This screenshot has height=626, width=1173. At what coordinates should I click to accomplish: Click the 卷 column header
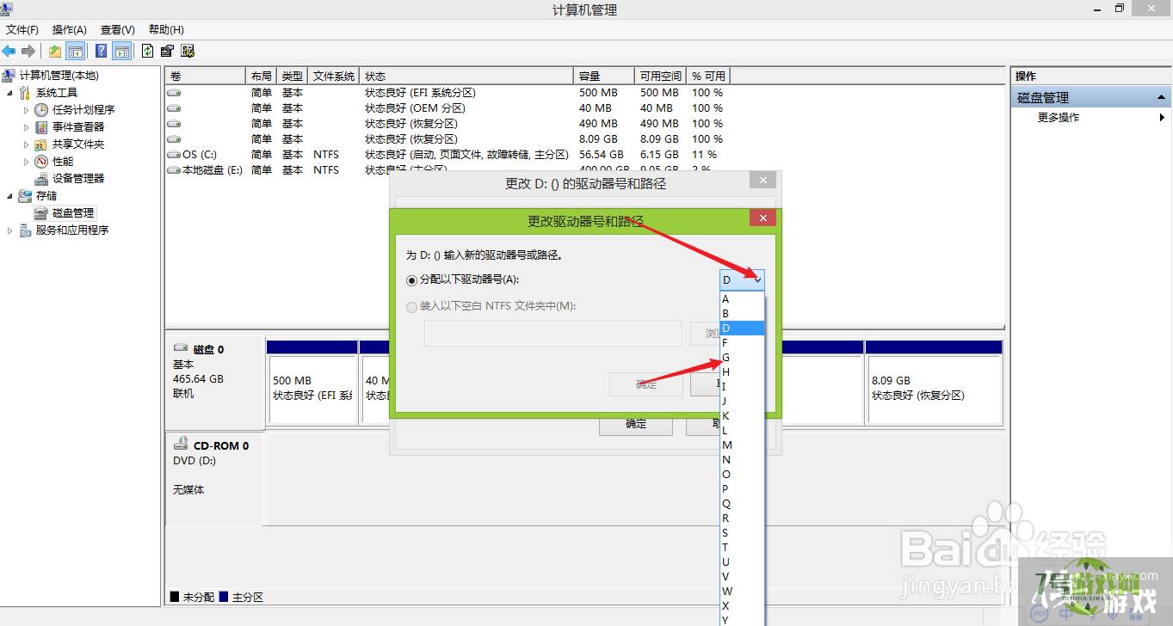click(206, 76)
